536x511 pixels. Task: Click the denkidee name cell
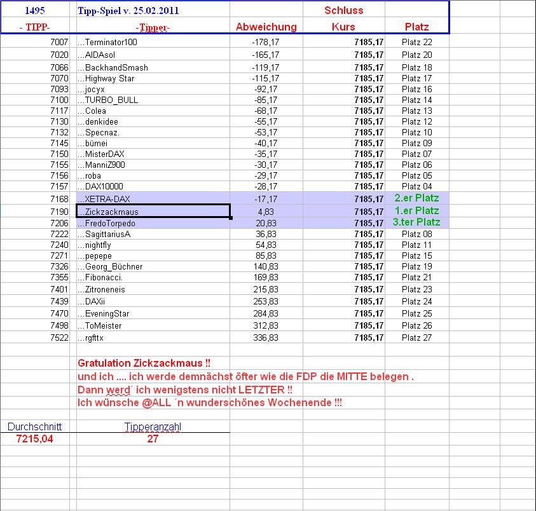(153, 121)
